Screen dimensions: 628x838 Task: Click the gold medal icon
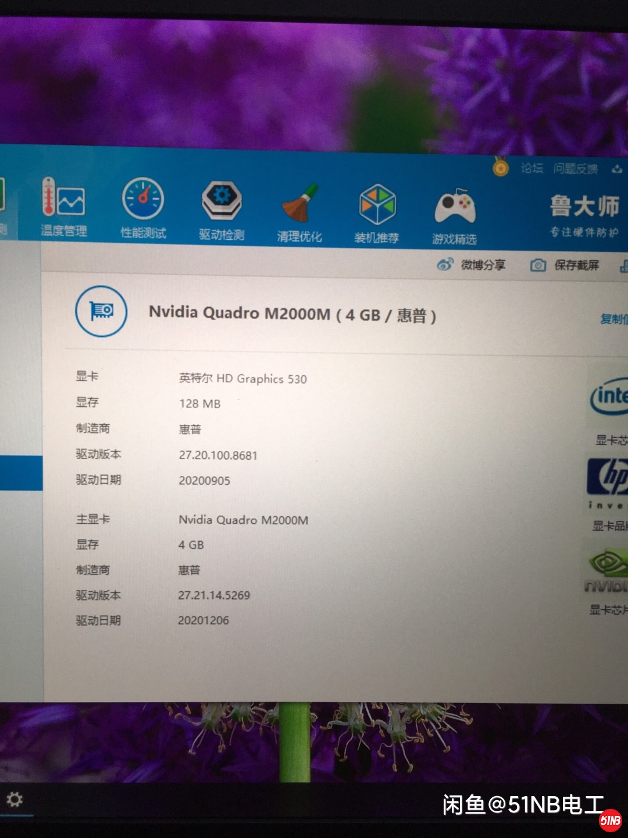point(500,168)
